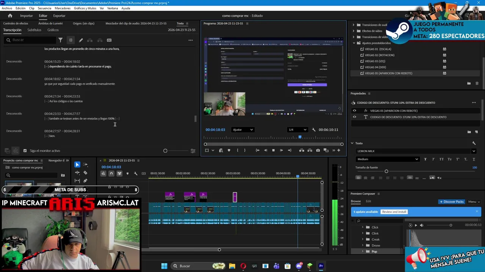Viewport: 485px width, 272px height.
Task: Select the Ripple Edit tool
Action: pos(77,173)
